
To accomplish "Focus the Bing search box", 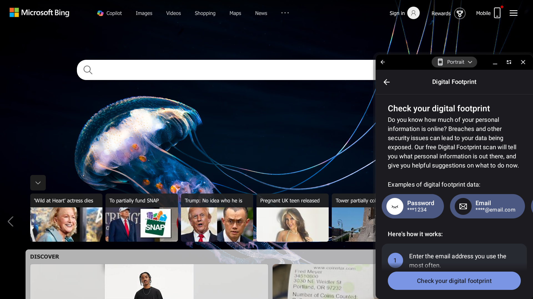I will pyautogui.click(x=226, y=70).
